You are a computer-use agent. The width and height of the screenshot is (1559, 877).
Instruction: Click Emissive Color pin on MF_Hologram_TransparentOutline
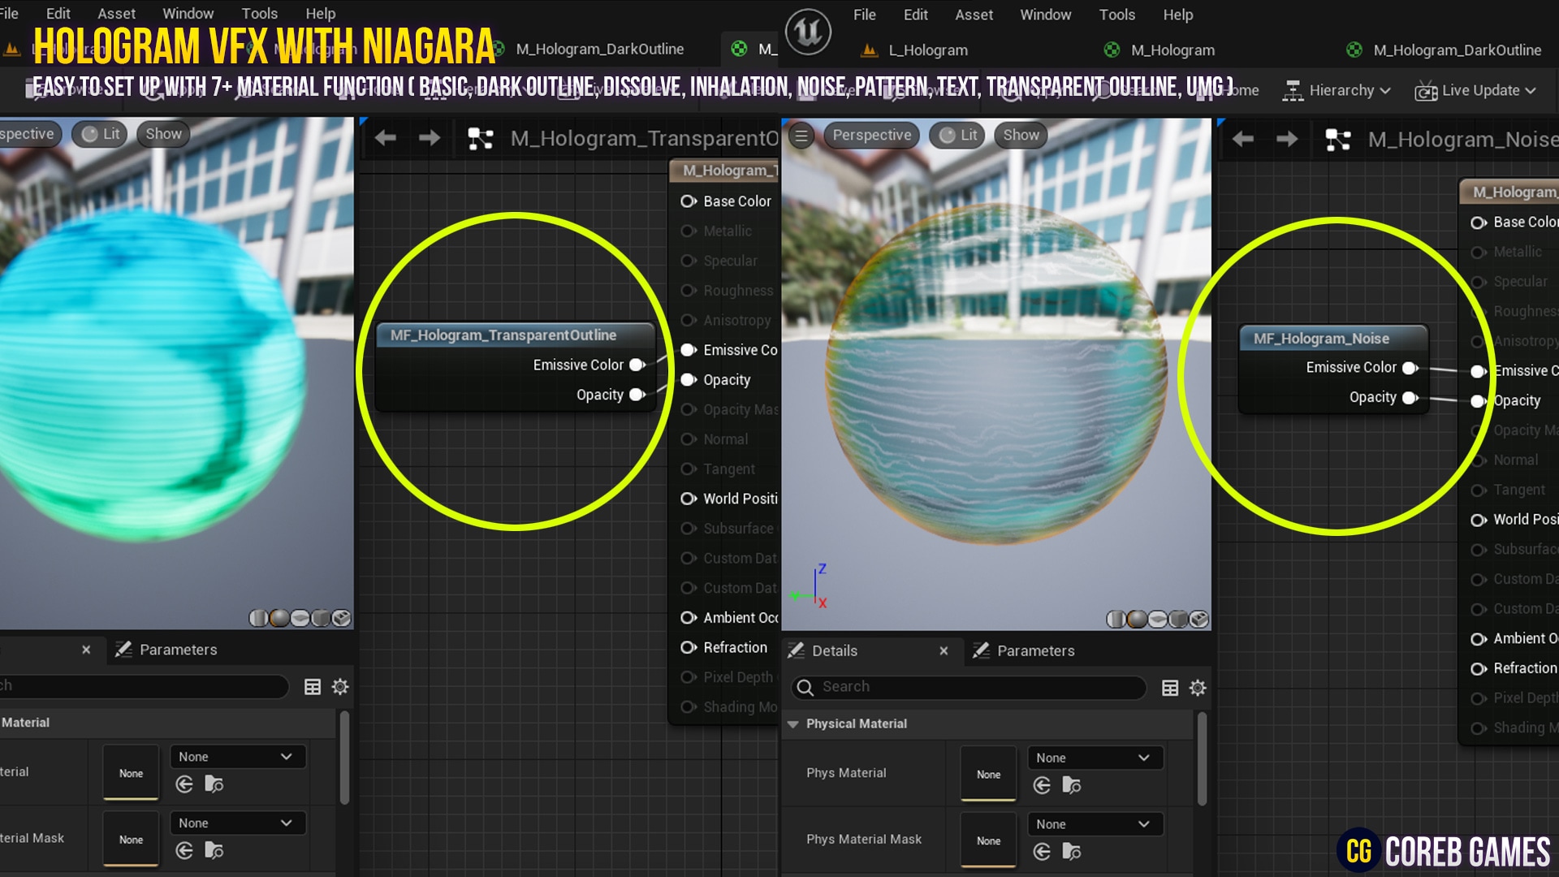tap(638, 365)
